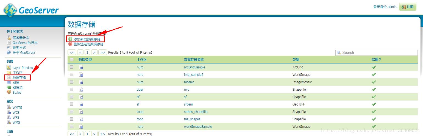Click the WMS service icon
423x136 pixels.
pos(9,122)
